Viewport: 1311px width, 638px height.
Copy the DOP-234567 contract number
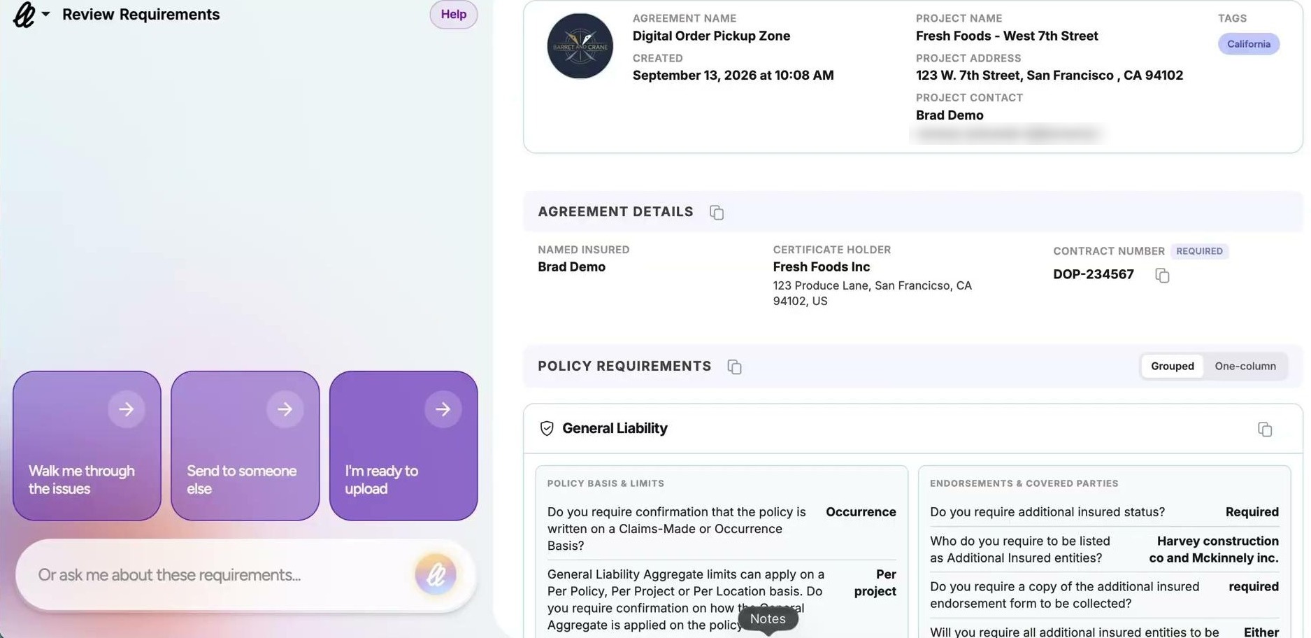point(1162,275)
